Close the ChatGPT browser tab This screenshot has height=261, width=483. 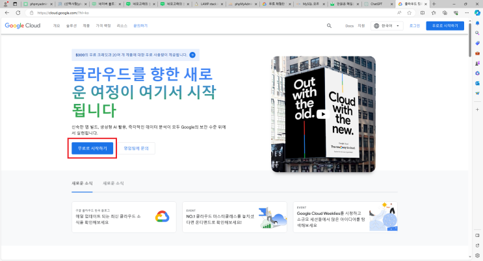pyautogui.click(x=391, y=4)
